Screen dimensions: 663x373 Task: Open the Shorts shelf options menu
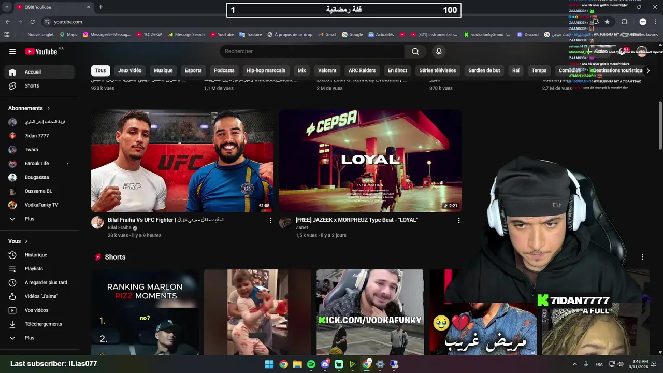642,257
